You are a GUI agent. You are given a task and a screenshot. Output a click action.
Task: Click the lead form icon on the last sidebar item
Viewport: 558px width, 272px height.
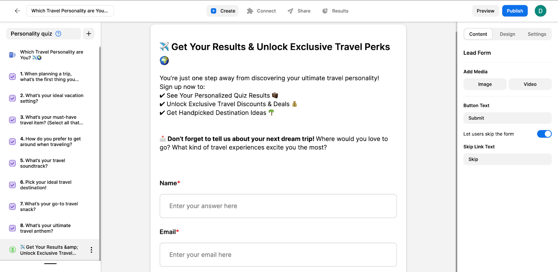coord(13,249)
